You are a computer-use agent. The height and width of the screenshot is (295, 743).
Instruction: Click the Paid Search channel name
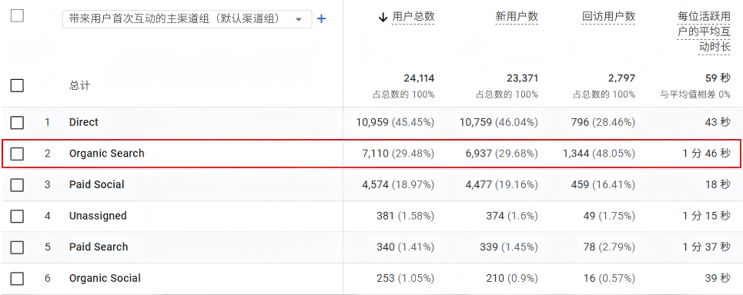tap(99, 247)
